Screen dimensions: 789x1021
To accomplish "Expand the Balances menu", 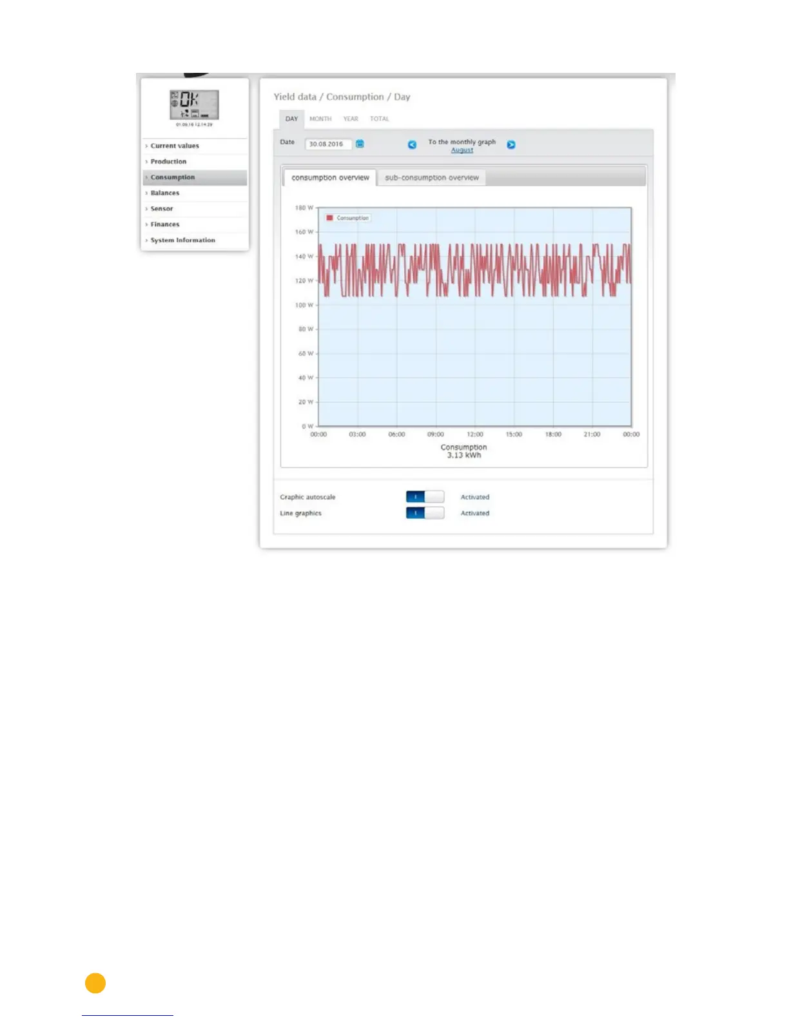I will (x=195, y=193).
